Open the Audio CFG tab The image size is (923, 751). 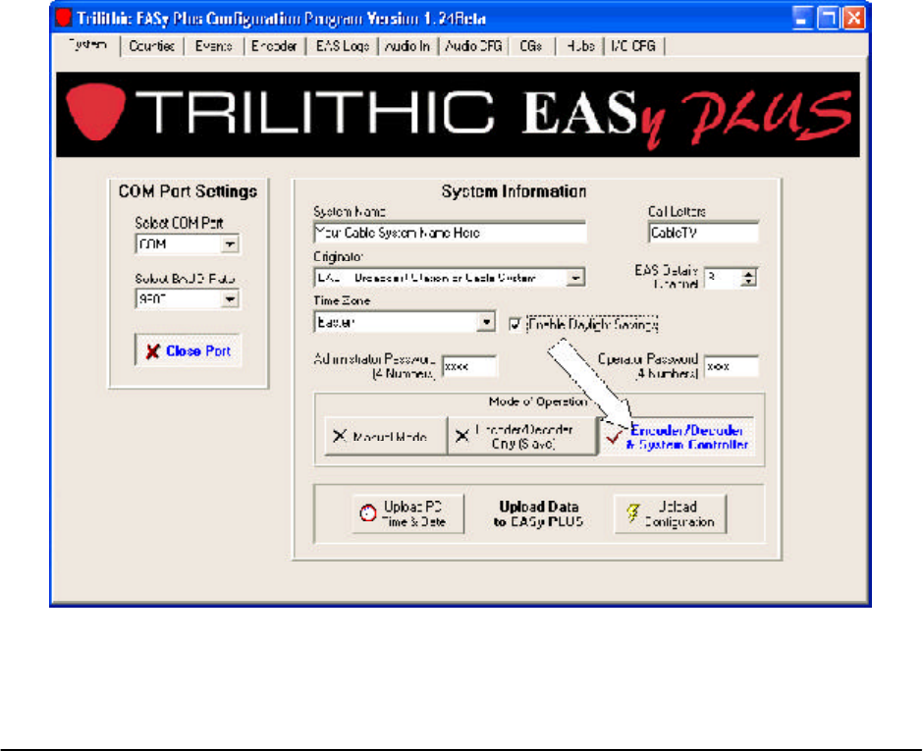[x=473, y=46]
